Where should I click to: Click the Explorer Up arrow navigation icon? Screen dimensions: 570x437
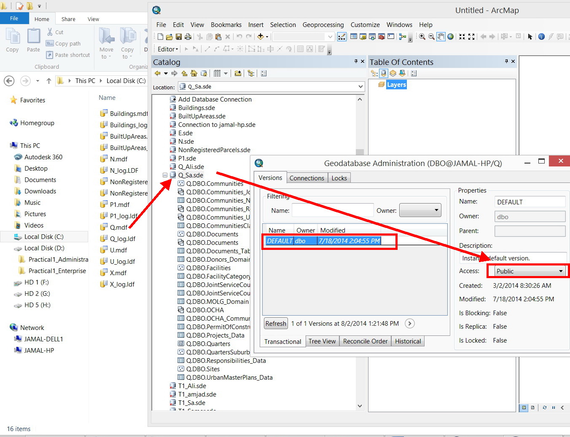pos(49,80)
